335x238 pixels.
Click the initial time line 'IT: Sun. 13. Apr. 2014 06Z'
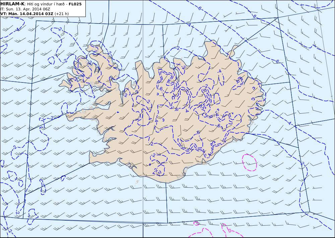point(25,9)
